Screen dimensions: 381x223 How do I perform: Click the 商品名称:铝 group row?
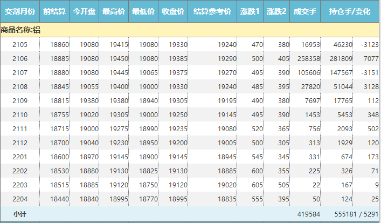click(x=20, y=30)
